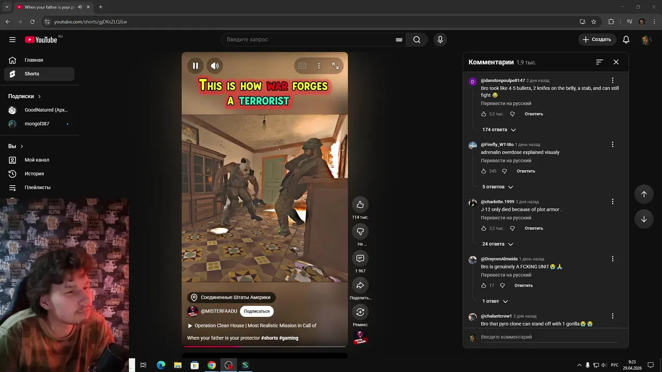This screenshot has width=662, height=372.
Task: Go to the next short with down arrow
Action: 644,219
